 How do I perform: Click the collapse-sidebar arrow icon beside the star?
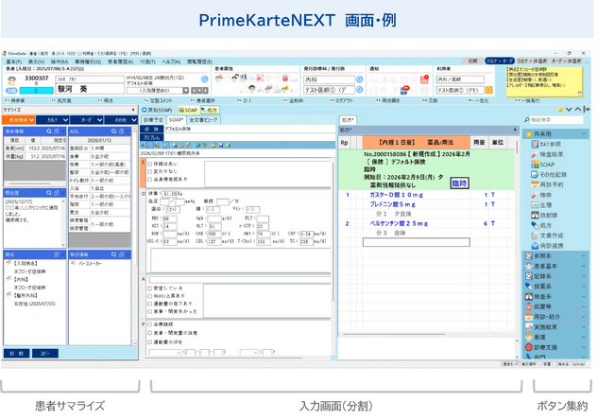(x=587, y=110)
